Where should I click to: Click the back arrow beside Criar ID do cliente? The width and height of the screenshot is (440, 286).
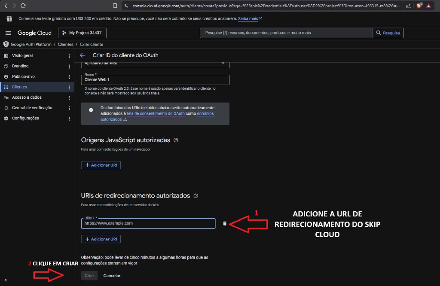point(82,55)
